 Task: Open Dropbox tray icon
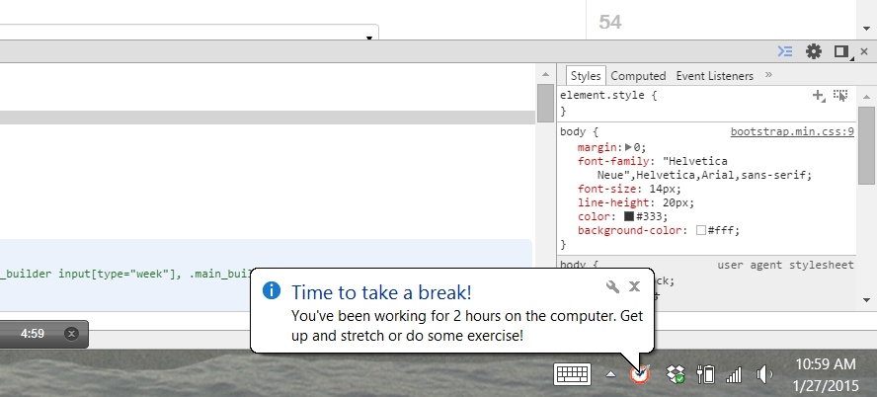[677, 374]
